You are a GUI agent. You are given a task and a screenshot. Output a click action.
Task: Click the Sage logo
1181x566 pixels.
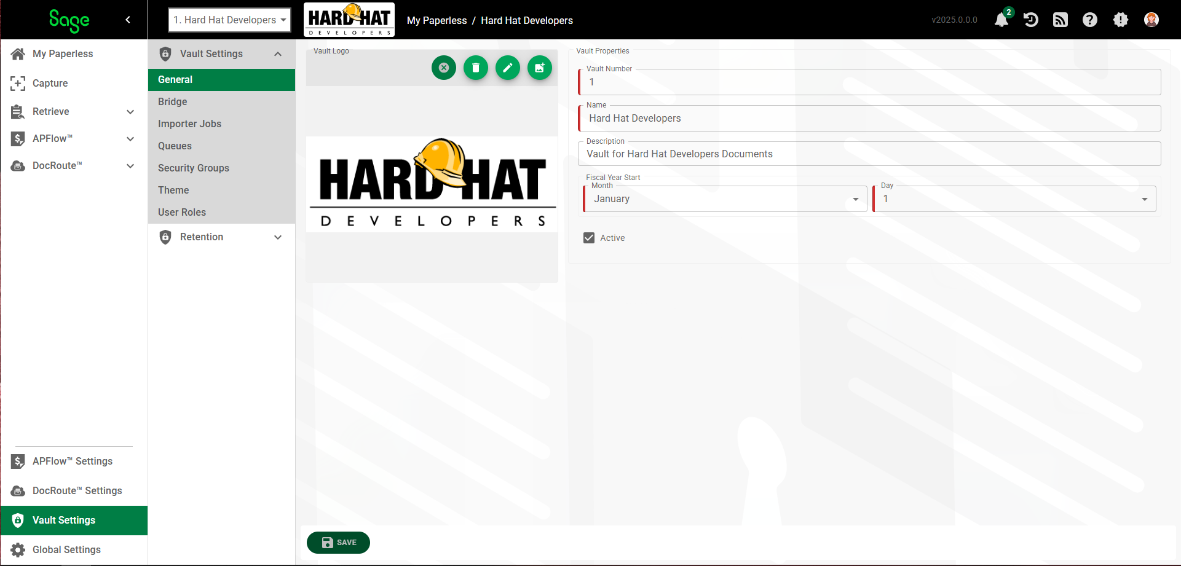pos(69,20)
